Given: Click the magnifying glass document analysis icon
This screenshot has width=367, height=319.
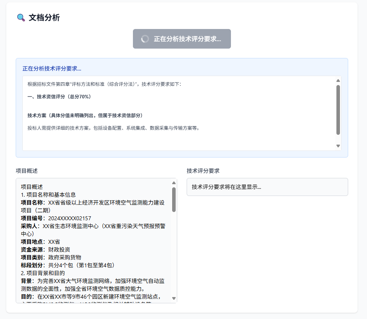Looking at the screenshot, I should (21, 18).
